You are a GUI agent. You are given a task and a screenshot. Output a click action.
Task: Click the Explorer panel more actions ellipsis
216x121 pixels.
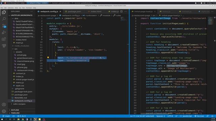point(32,11)
